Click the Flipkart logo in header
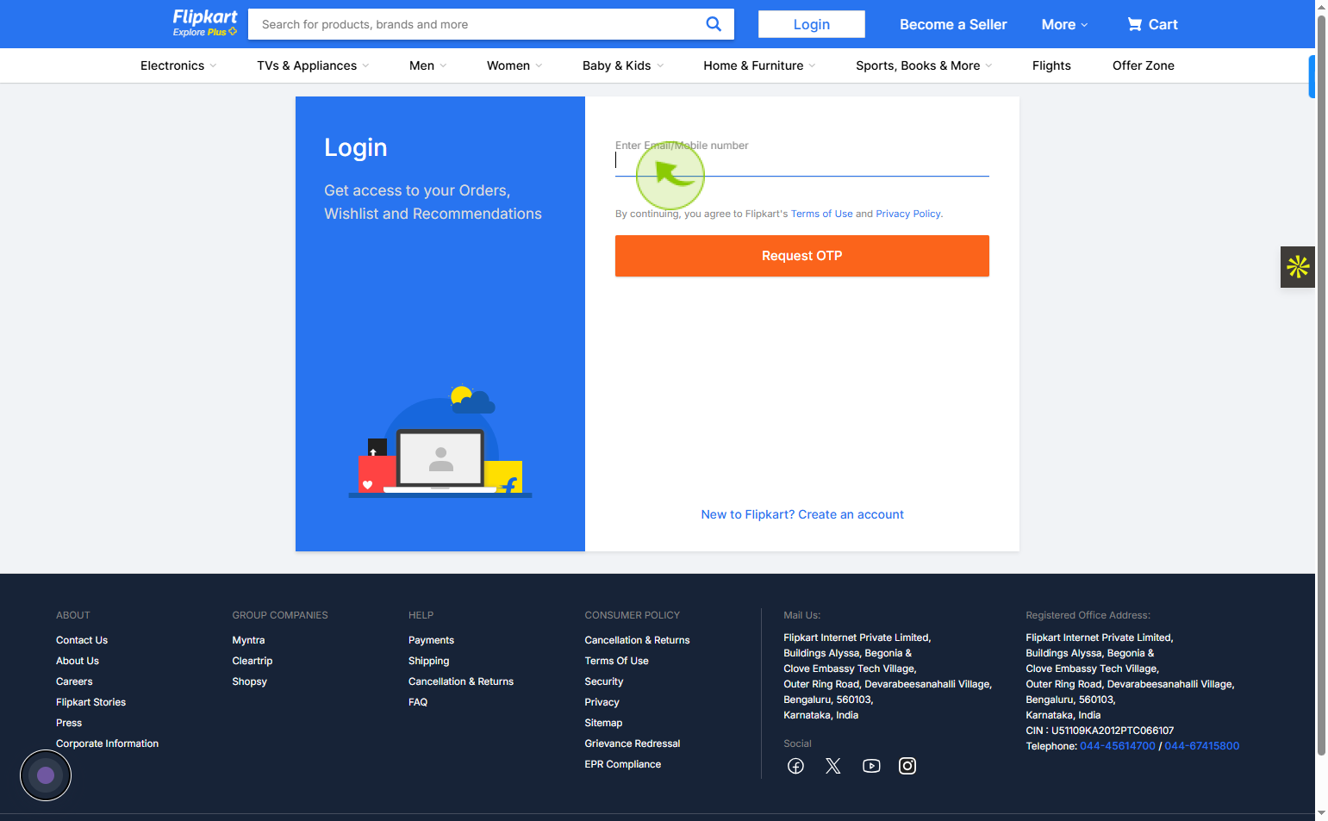Image resolution: width=1328 pixels, height=821 pixels. click(x=205, y=23)
